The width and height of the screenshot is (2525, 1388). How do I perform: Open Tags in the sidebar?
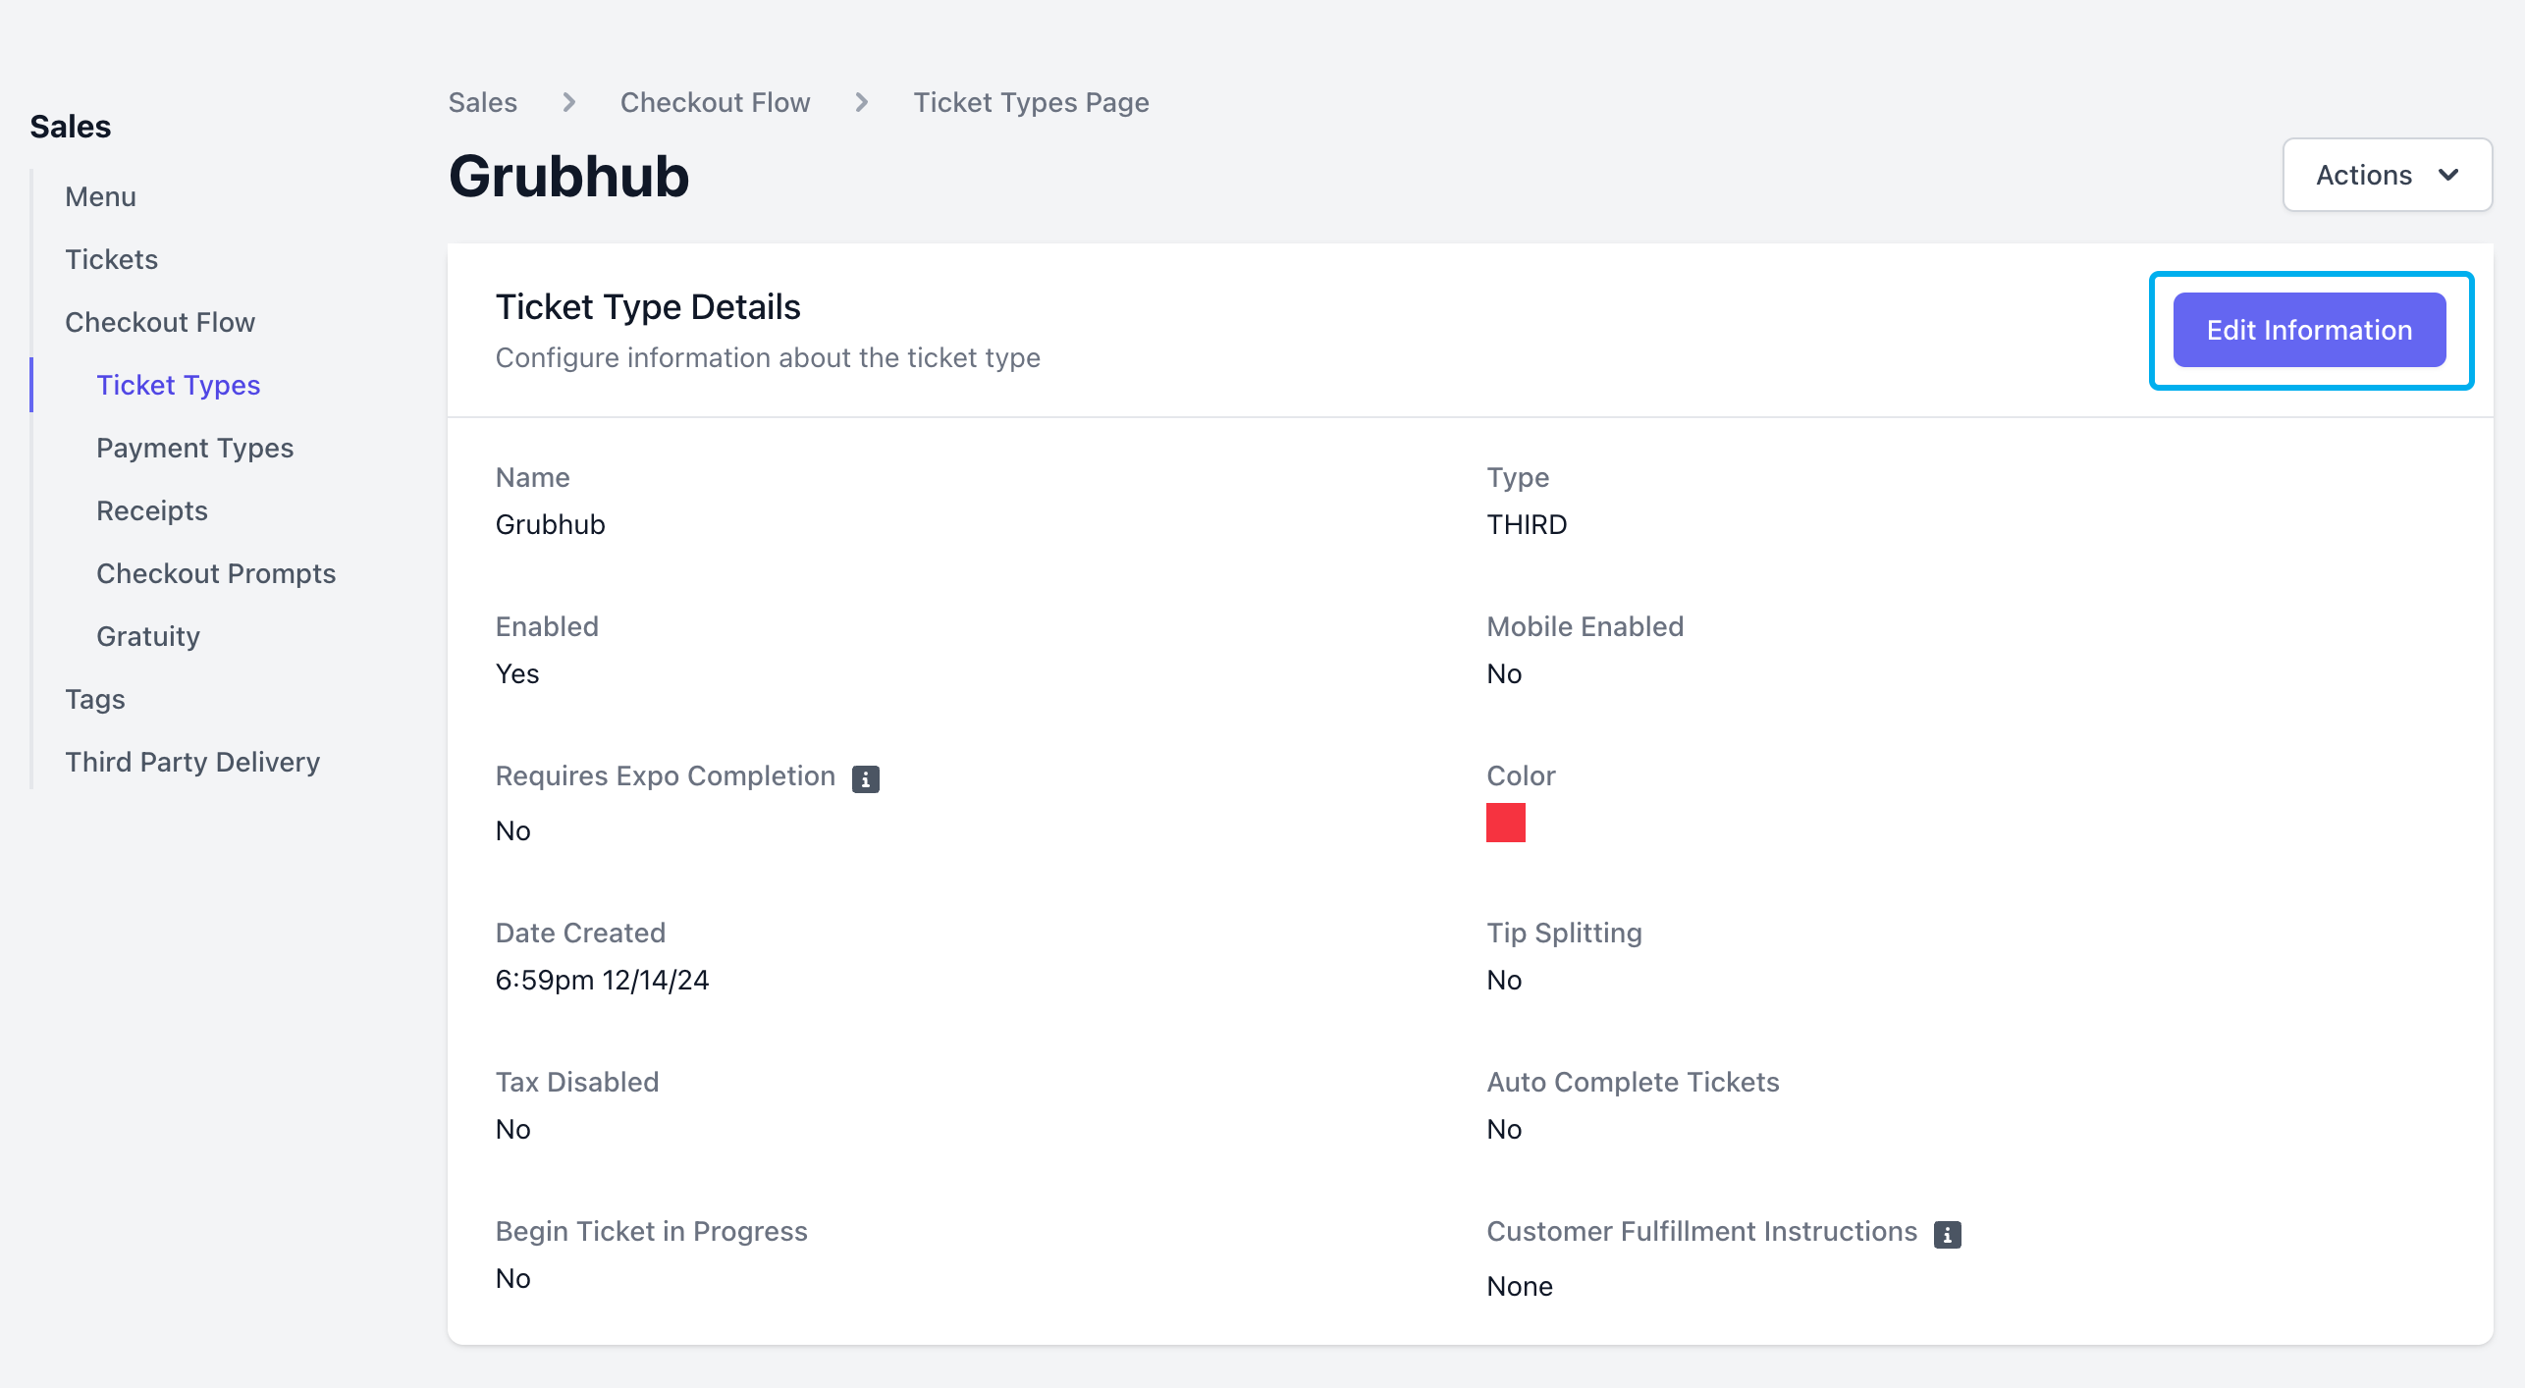[95, 699]
